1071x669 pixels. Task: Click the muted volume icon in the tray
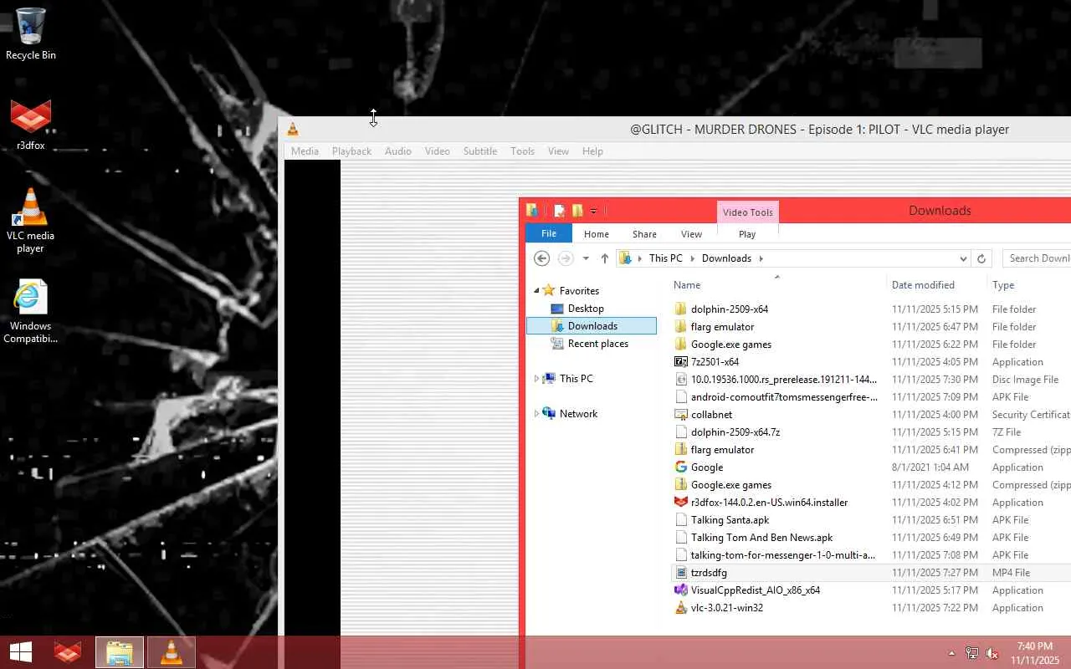click(992, 653)
